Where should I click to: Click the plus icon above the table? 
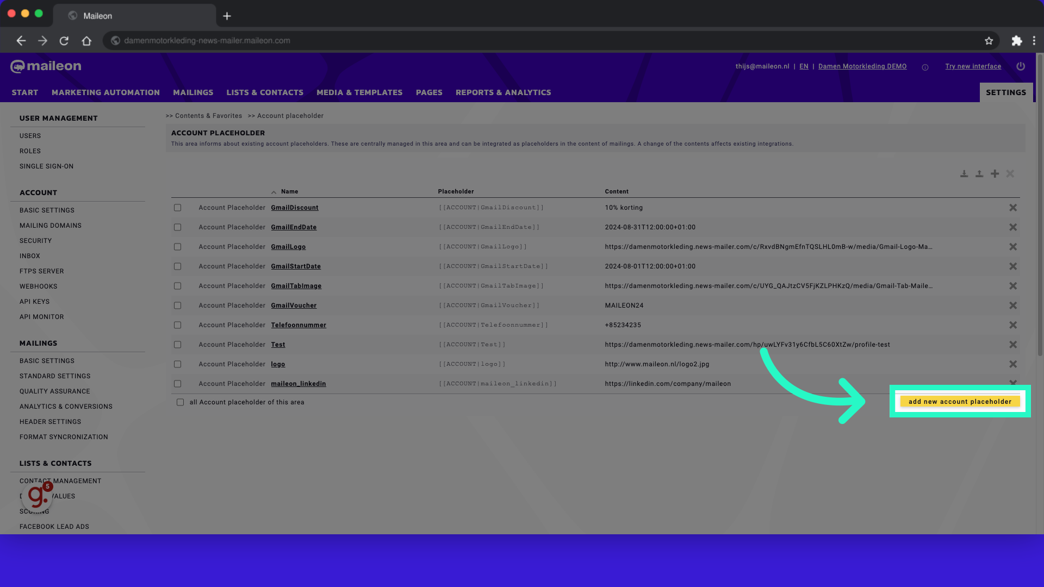click(x=995, y=174)
